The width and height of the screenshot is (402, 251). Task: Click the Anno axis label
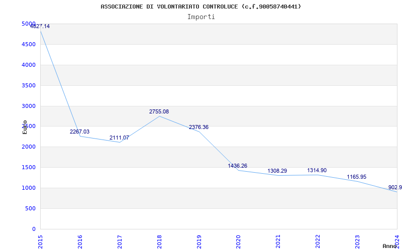click(x=389, y=246)
